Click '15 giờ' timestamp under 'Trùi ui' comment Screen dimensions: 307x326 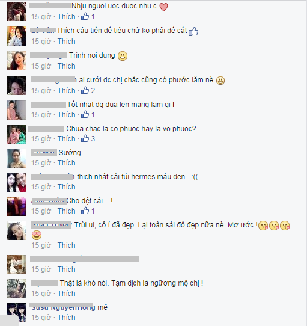click(x=41, y=245)
